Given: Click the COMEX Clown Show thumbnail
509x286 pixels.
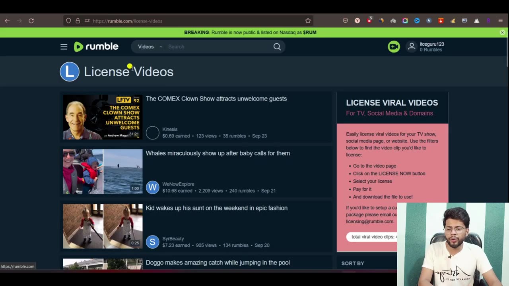Looking at the screenshot, I should (103, 117).
